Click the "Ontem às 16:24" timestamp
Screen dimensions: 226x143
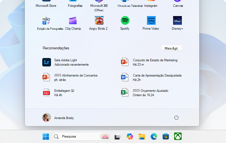(x=143, y=95)
